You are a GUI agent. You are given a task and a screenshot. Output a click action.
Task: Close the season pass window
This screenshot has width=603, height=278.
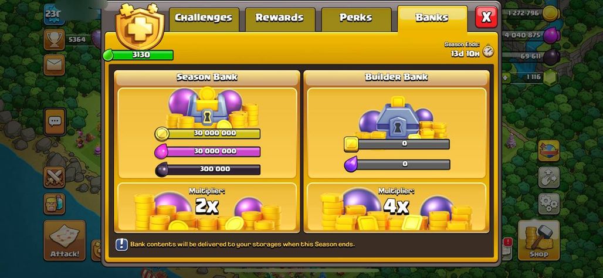point(486,17)
